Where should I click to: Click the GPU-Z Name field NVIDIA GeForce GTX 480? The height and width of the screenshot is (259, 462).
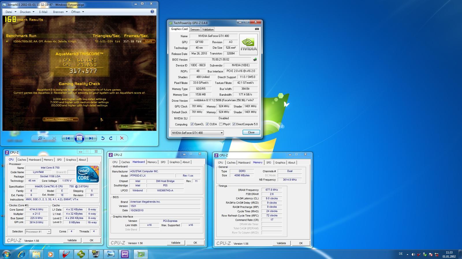[x=214, y=36]
